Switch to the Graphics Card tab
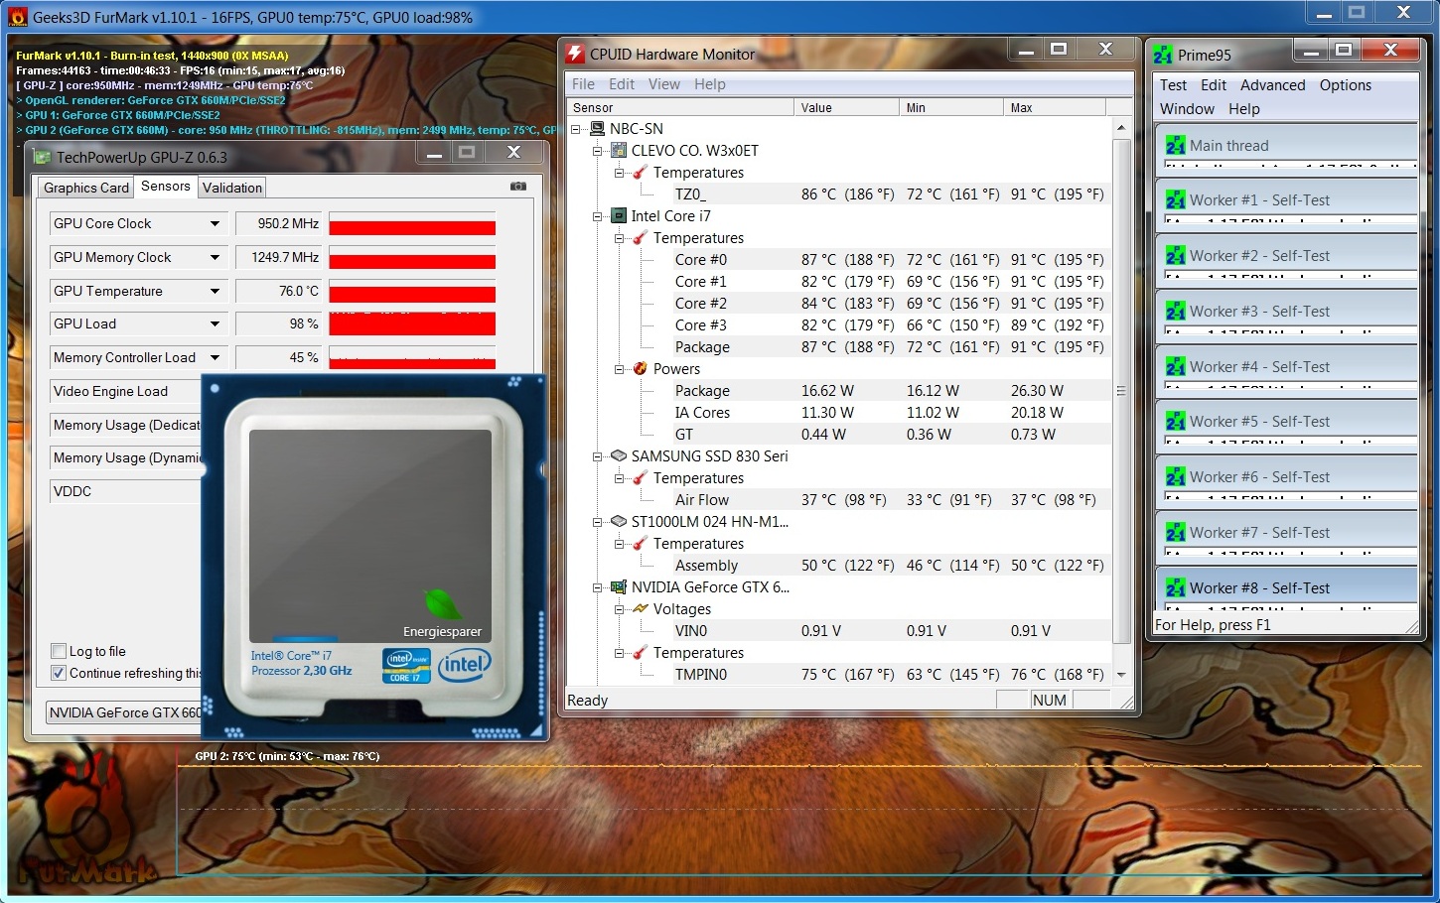The width and height of the screenshot is (1440, 903). 86,188
